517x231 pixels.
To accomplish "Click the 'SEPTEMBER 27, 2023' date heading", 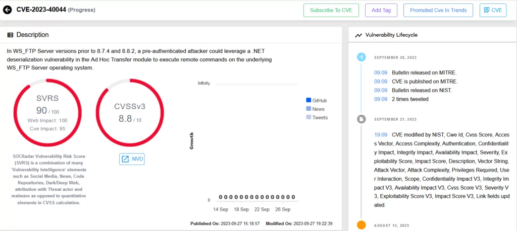I will pos(395,119).
